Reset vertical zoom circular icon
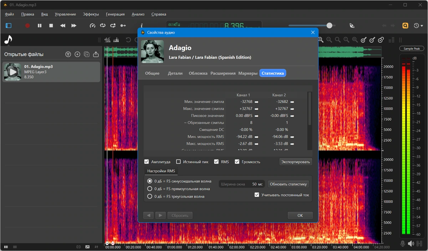Screen dimensions: 428x251 381,40
